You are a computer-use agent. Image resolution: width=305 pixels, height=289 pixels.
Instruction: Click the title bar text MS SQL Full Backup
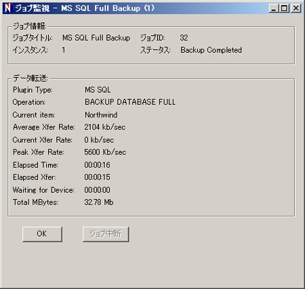click(x=101, y=8)
